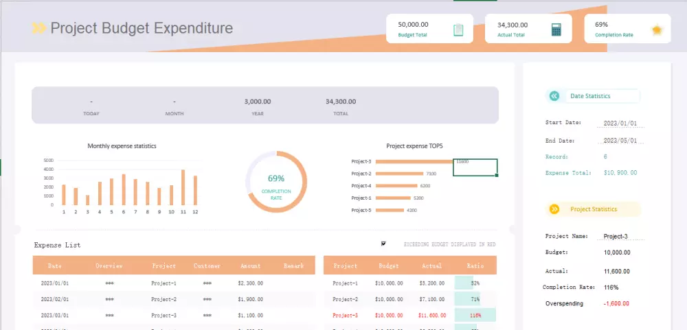Click the Ratio column header
Screen dimensions: 687x330
pos(475,266)
